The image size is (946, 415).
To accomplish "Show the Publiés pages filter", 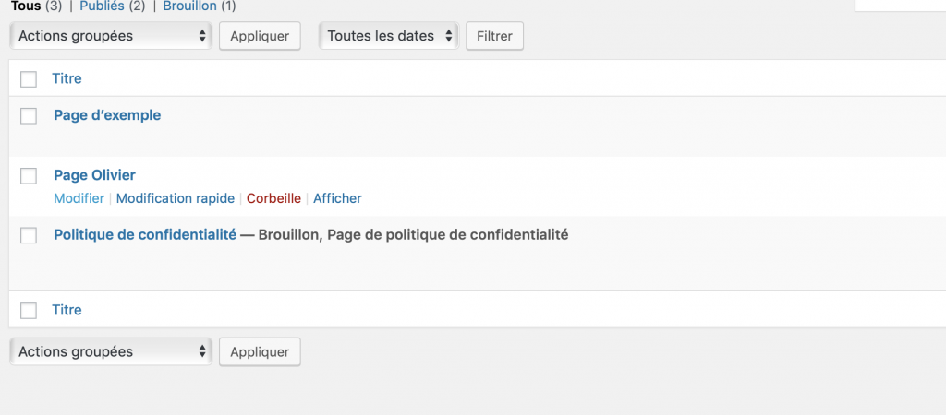I will (x=102, y=6).
